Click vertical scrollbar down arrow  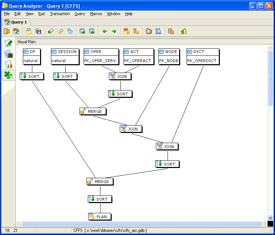(x=270, y=218)
